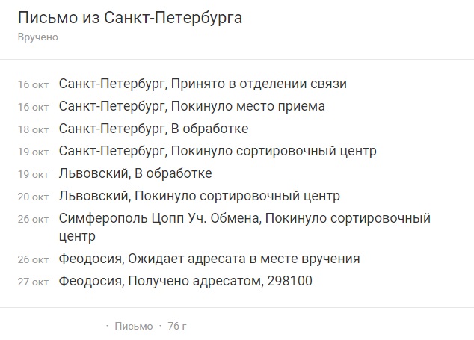Select the Покинуло место приема entry
Screen dimensions: 474x340
coord(248,106)
